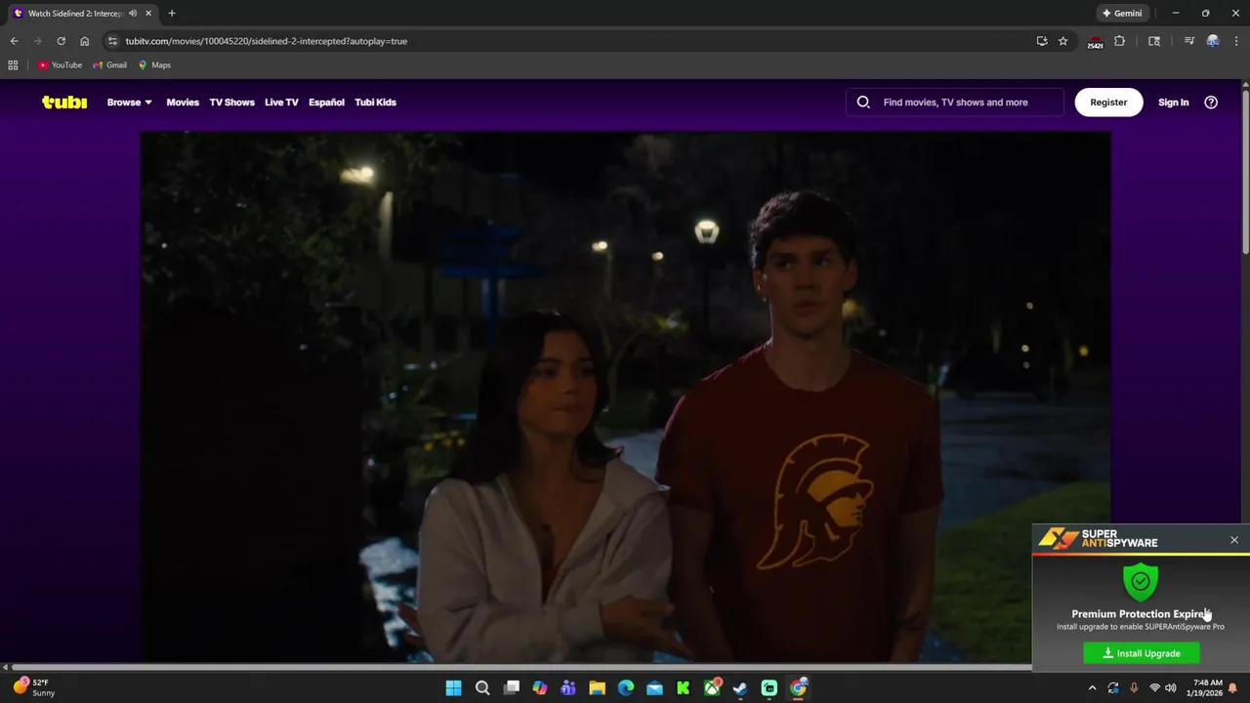Focus the Tubi search field

pos(955,102)
